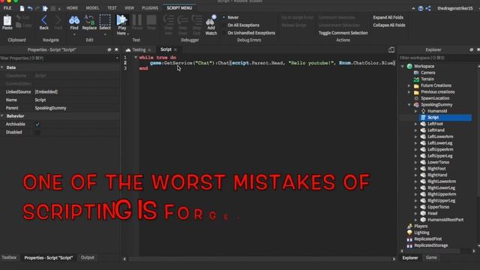480x270 pixels.
Task: Click the share icon beside username
Action: click(x=428, y=8)
